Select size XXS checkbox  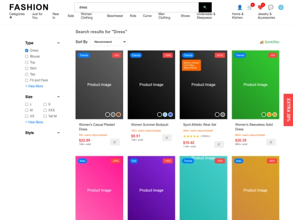pyautogui.click(x=45, y=110)
